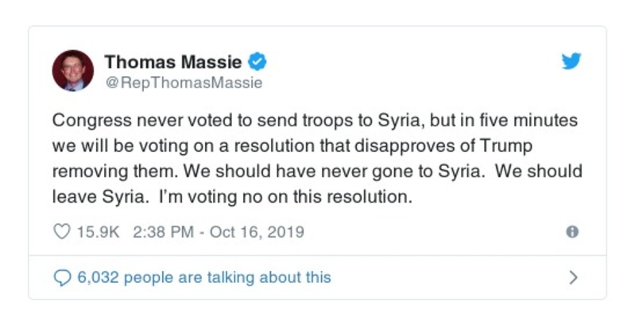Open the tweet info circle icon

tap(571, 232)
